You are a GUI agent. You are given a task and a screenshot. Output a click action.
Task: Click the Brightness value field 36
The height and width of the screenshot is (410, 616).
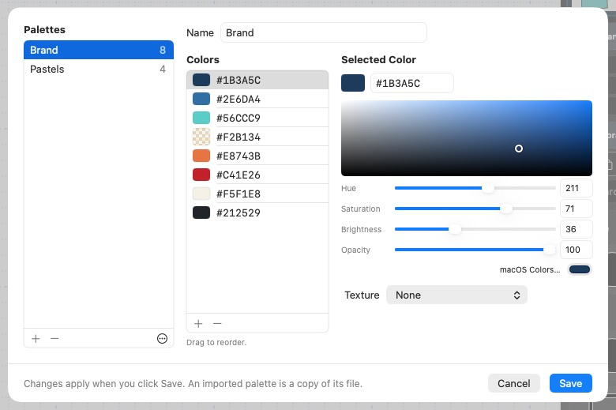(x=577, y=229)
